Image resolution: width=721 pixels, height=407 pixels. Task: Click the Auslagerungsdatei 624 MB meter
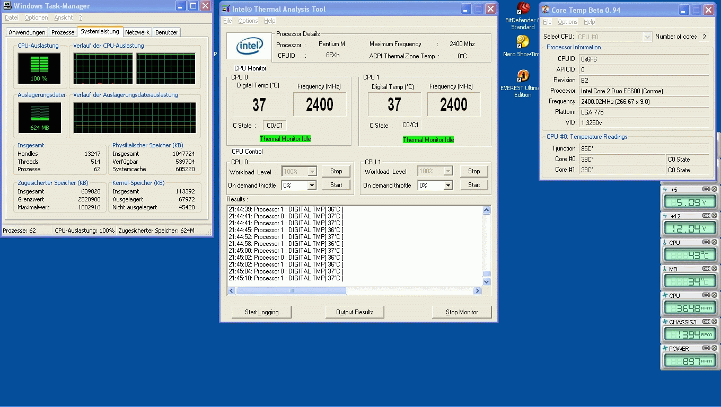[x=39, y=117]
